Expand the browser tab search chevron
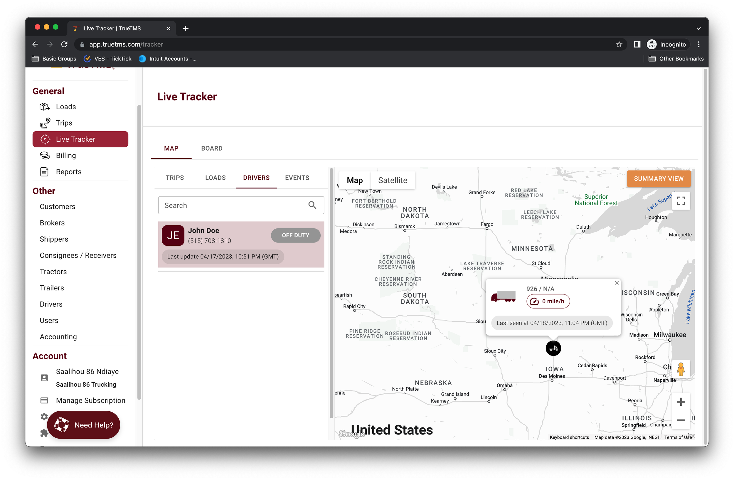 (x=698, y=28)
